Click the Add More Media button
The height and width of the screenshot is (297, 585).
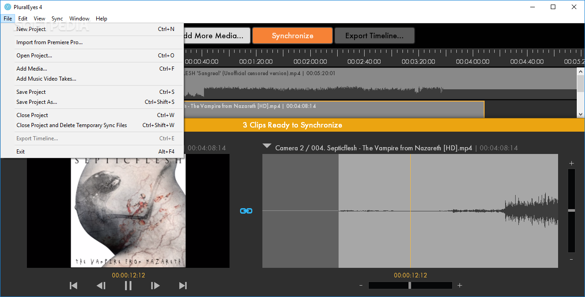pos(217,36)
